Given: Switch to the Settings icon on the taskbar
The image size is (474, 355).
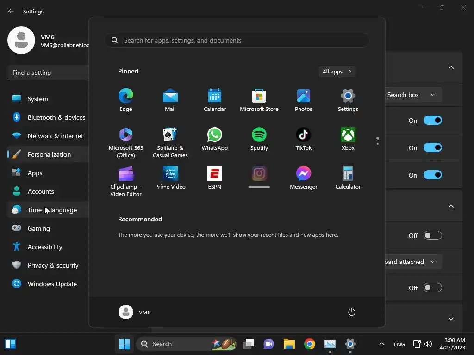Looking at the screenshot, I should click(350, 344).
